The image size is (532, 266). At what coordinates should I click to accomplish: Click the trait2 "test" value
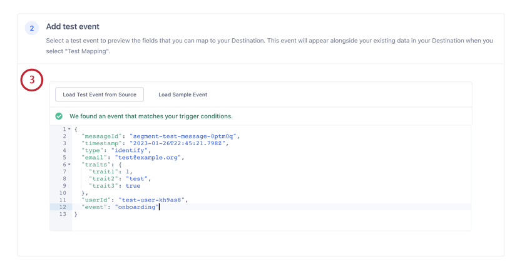click(138, 179)
